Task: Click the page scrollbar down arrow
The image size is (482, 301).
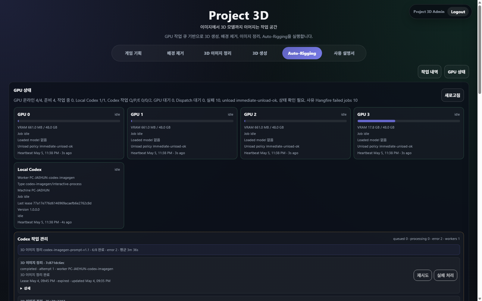Action: [480, 299]
